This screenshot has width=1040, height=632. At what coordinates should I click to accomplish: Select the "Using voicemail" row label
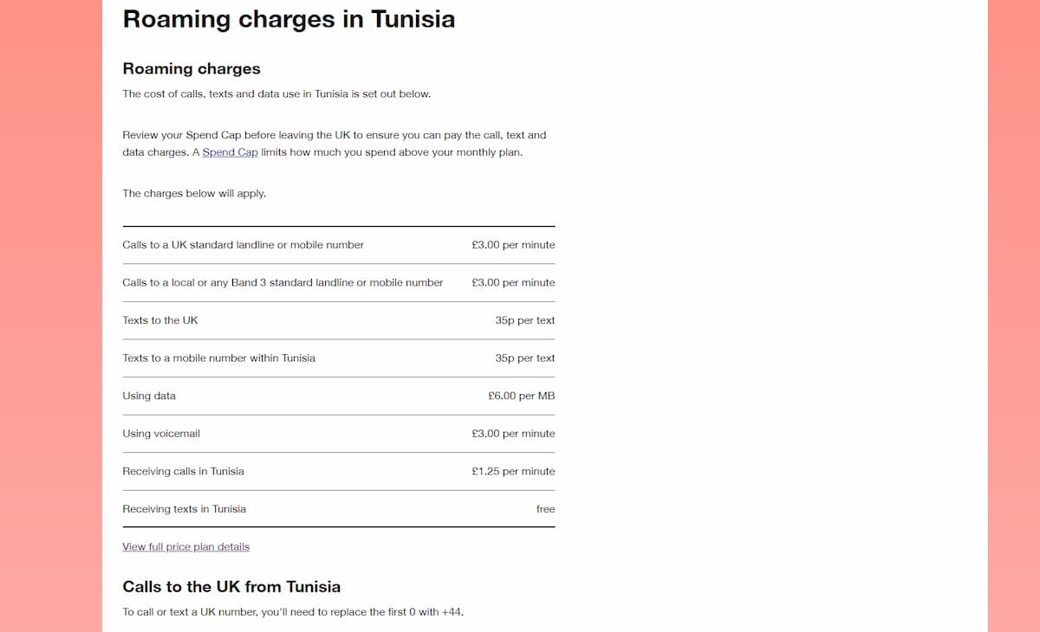[161, 434]
